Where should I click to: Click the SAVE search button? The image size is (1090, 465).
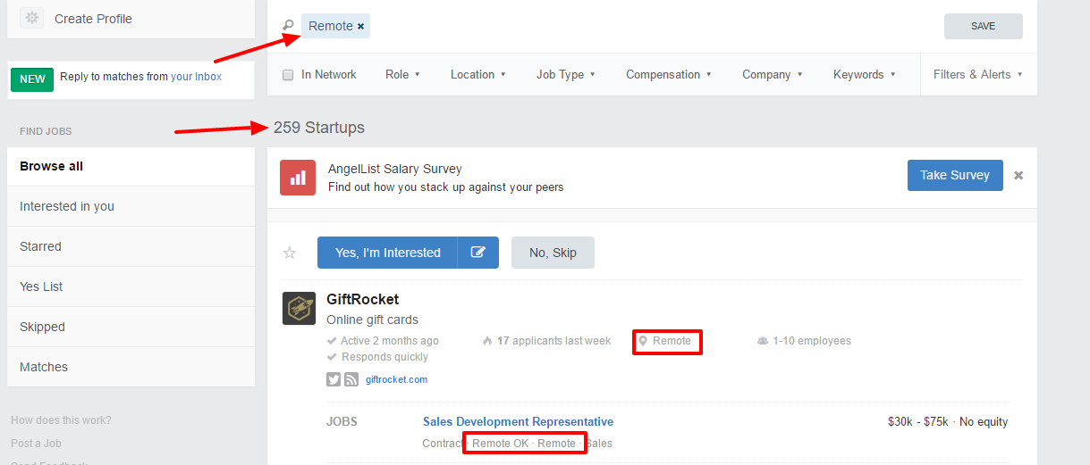coord(983,26)
